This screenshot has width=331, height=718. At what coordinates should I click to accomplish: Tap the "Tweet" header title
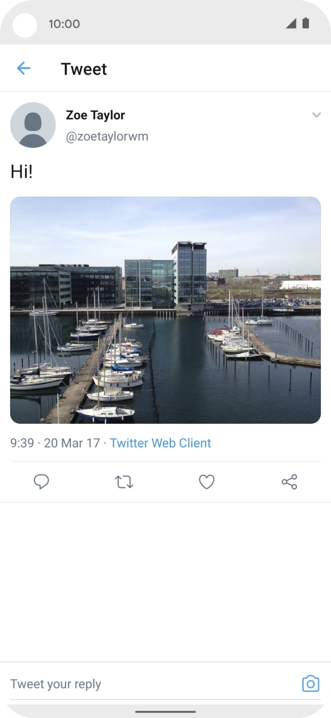click(x=84, y=69)
